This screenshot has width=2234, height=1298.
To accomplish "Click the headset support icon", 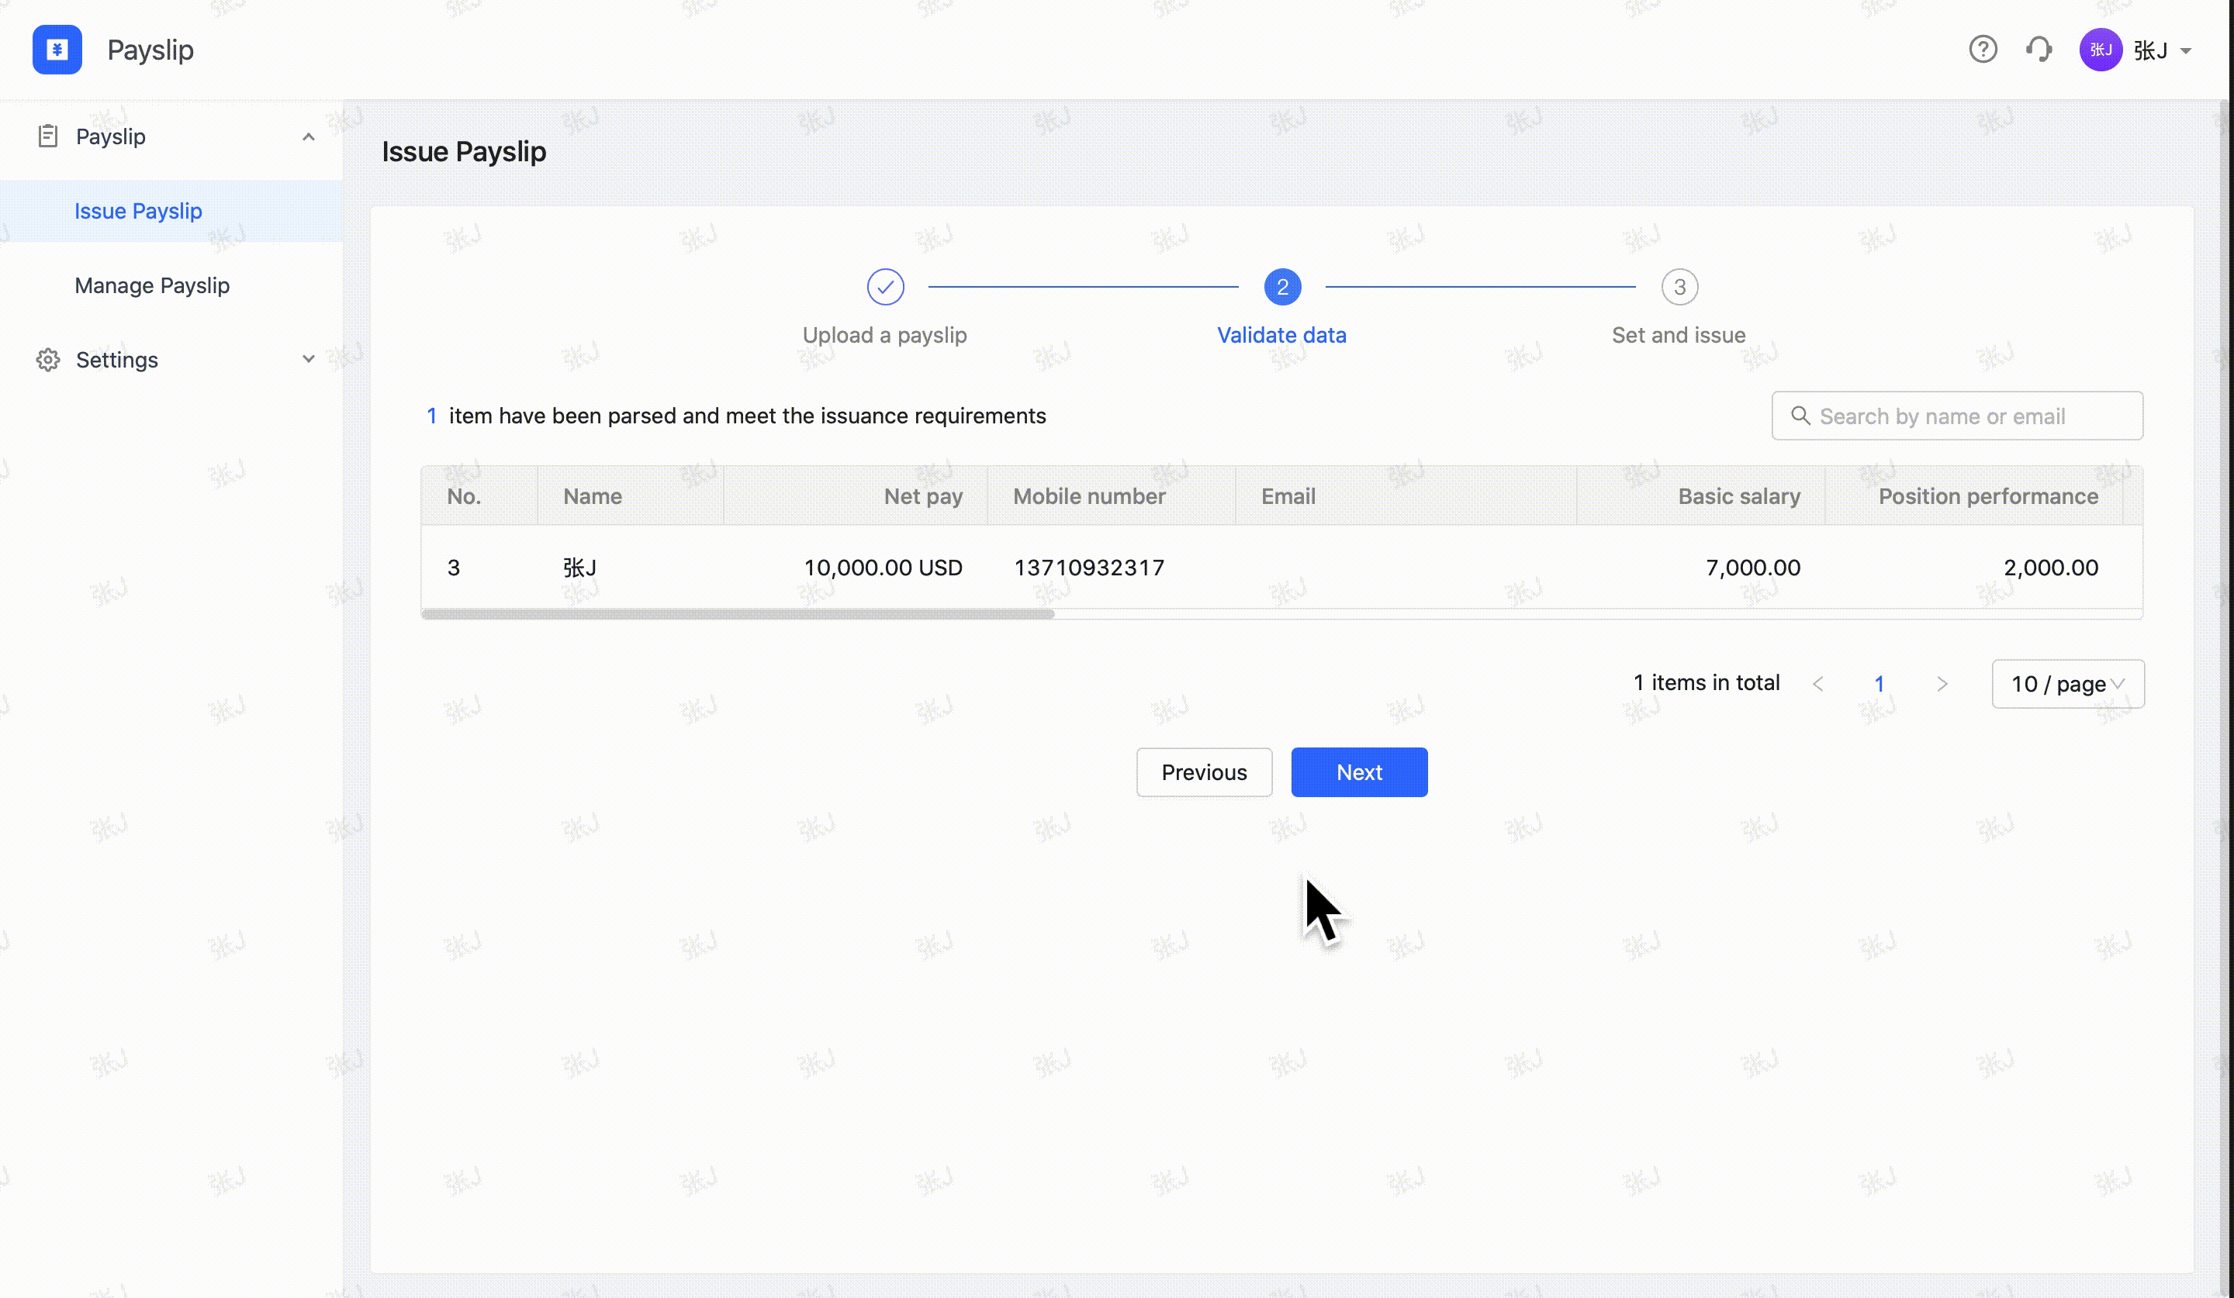I will coord(2039,50).
